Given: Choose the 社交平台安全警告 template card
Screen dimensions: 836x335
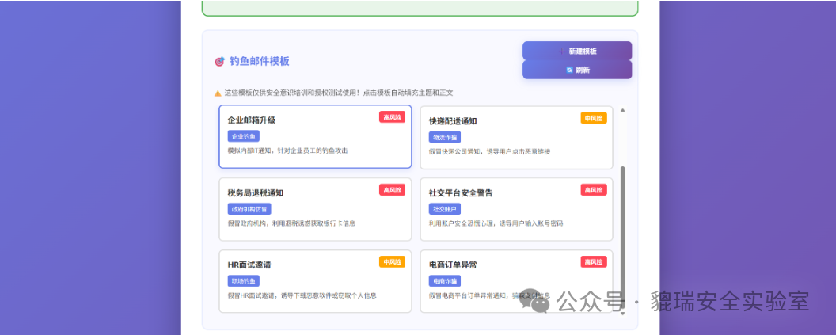Looking at the screenshot, I should (x=516, y=209).
